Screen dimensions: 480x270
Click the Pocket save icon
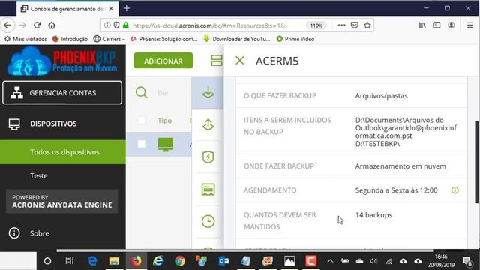[355, 25]
